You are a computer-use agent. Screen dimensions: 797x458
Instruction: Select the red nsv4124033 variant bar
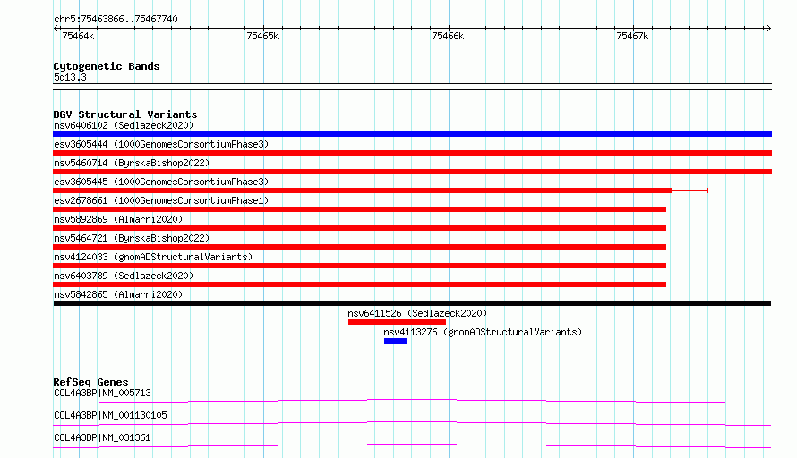(359, 266)
